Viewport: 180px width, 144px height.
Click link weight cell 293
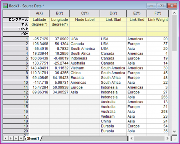pos(158,111)
